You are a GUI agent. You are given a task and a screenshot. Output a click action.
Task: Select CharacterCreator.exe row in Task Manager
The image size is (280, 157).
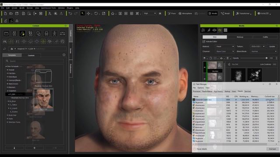[x=235, y=100]
